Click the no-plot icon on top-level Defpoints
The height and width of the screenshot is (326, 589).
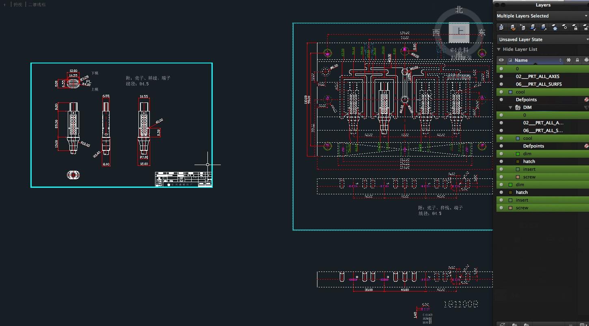point(586,100)
